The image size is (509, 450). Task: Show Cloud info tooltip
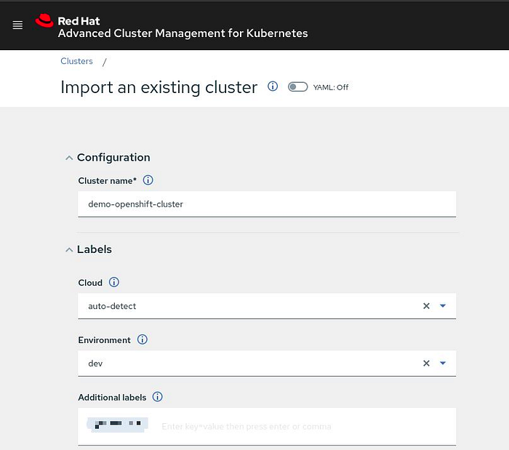point(114,282)
